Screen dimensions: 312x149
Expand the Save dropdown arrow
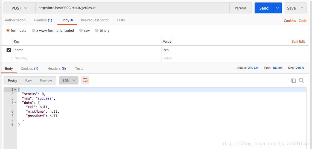[302, 8]
